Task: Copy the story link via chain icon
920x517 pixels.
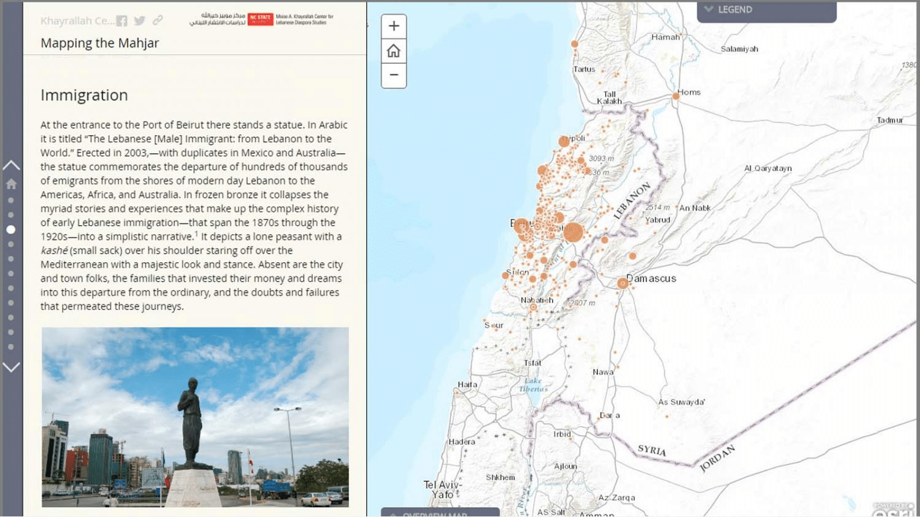Action: [x=158, y=20]
